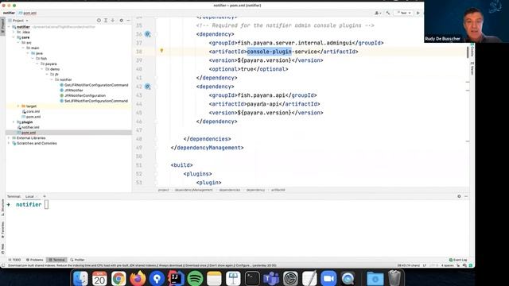
Task: Click the locate-file target icon in Project panel
Action: click(99, 21)
